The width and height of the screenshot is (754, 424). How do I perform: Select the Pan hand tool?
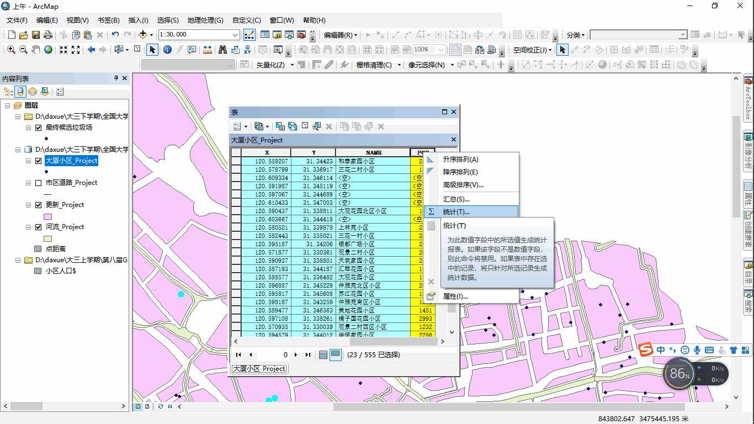tap(35, 50)
